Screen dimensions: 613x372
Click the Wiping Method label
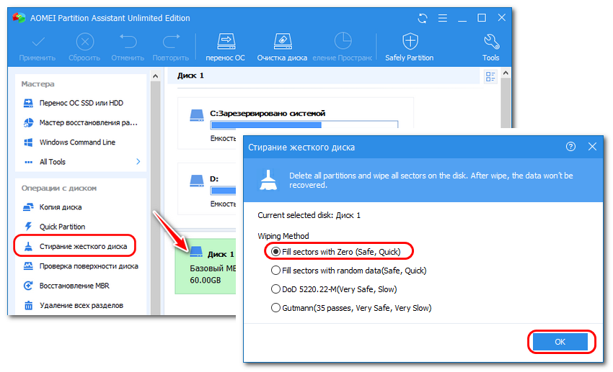pos(283,236)
